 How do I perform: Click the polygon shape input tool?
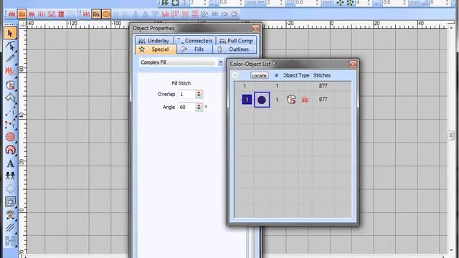[x=10, y=98]
